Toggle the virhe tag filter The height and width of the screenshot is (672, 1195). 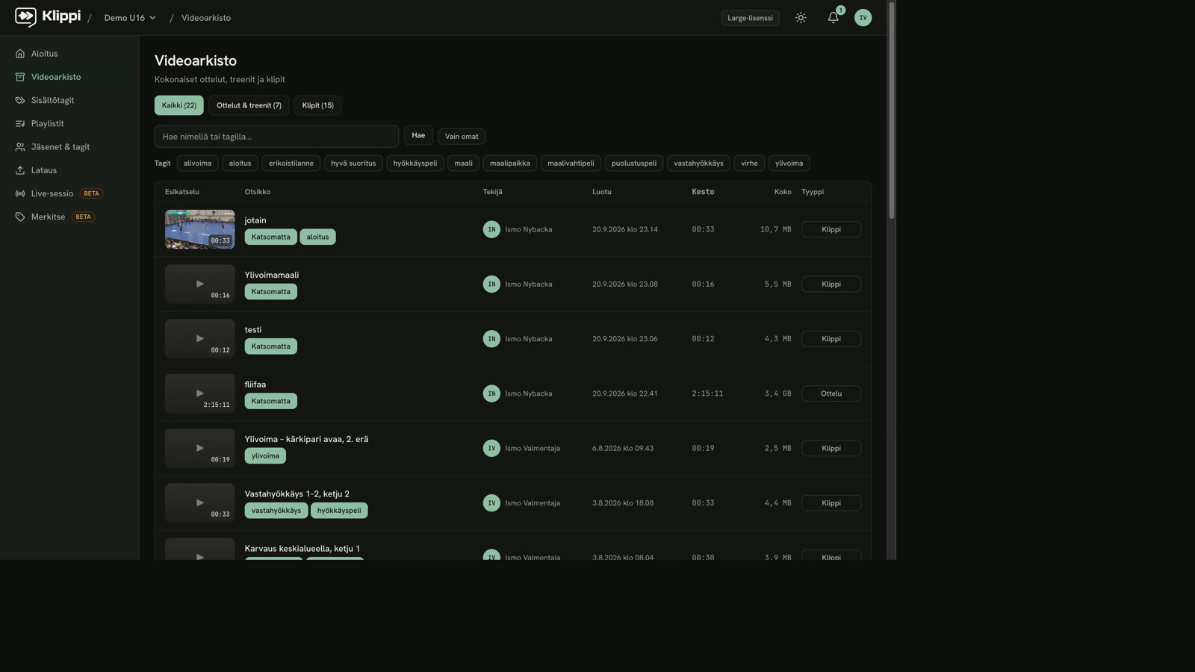(749, 163)
